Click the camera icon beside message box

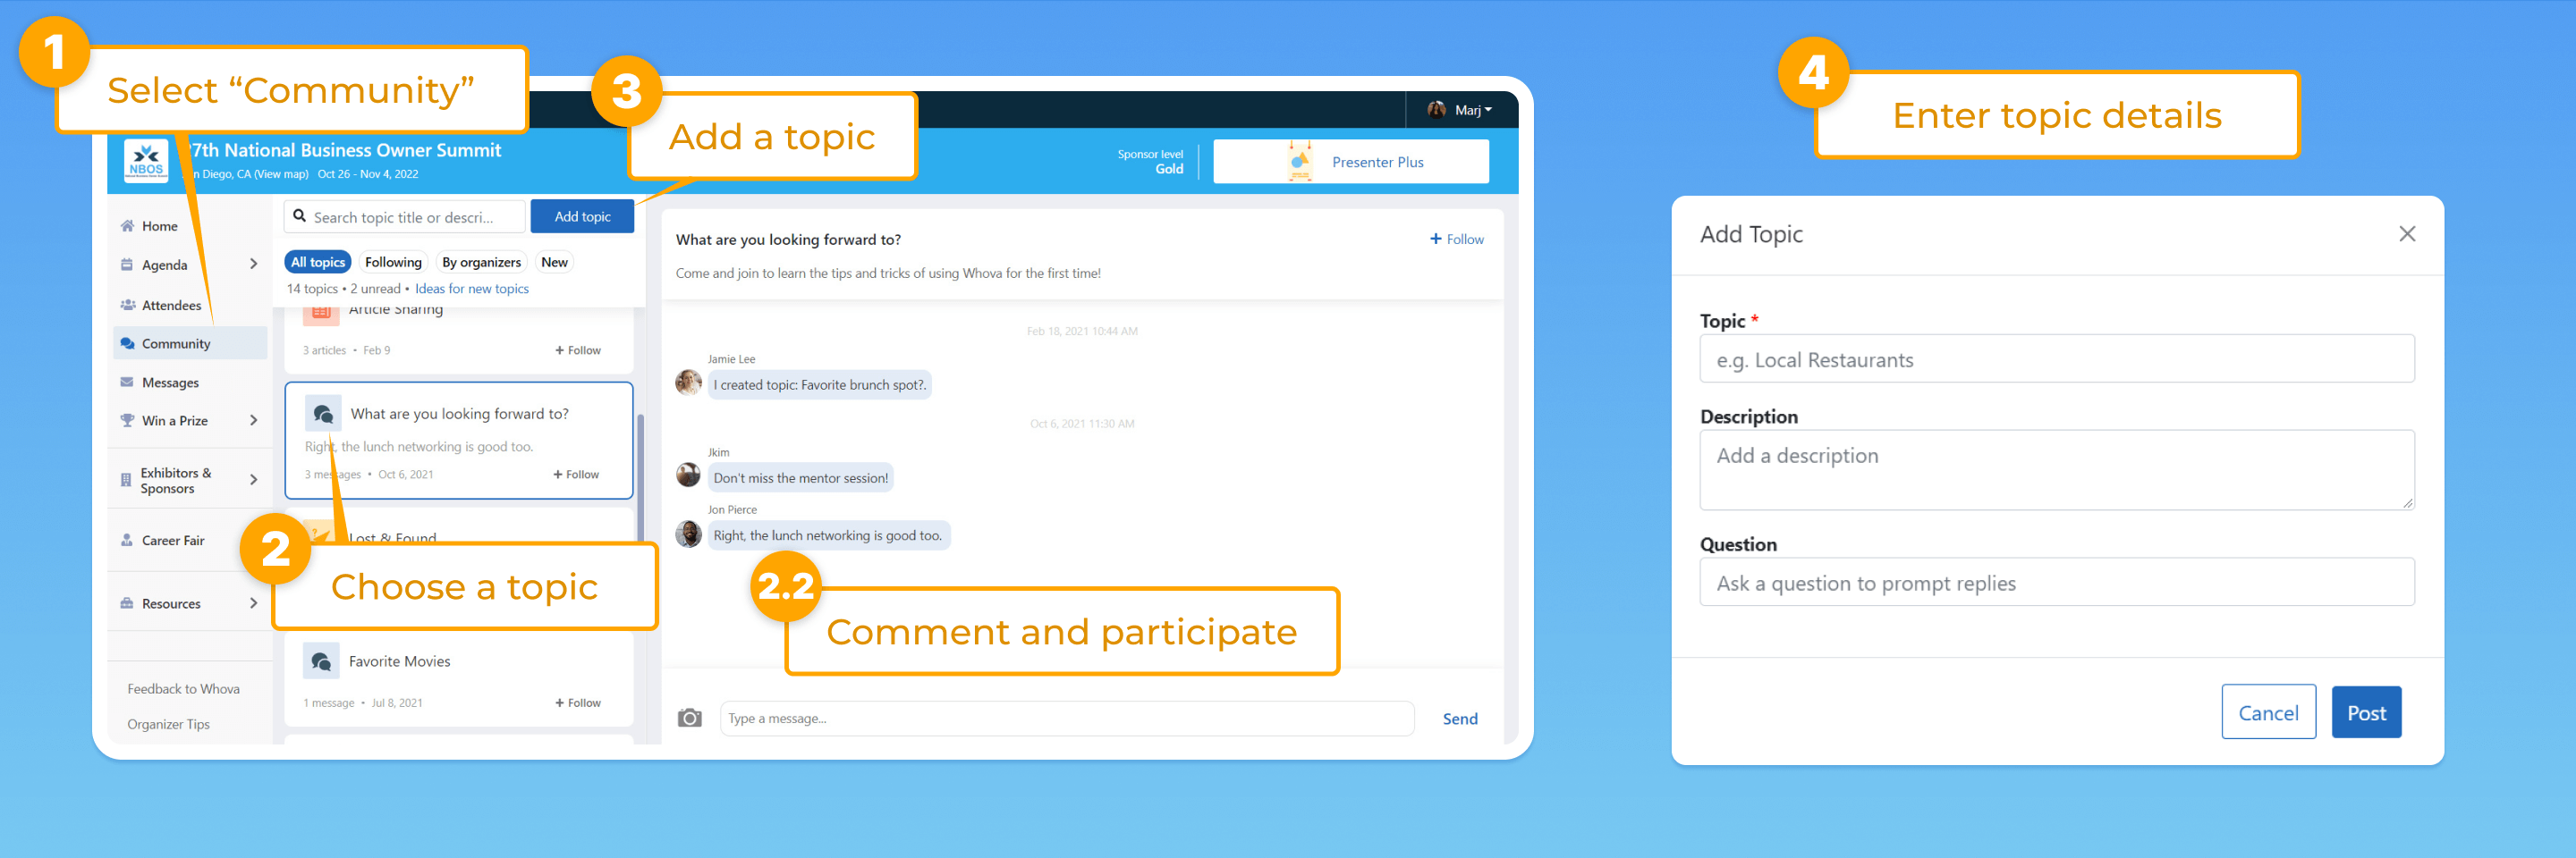point(689,719)
